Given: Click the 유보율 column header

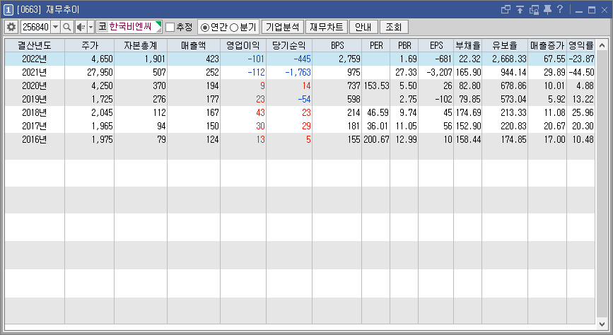Looking at the screenshot, I should [505, 45].
